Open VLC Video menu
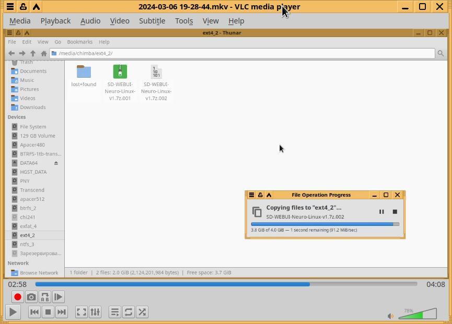This screenshot has width=452, height=324. (x=120, y=21)
